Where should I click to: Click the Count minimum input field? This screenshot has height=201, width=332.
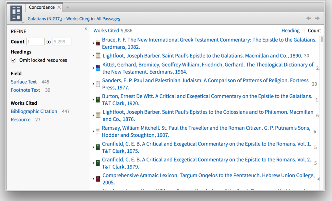pyautogui.click(x=35, y=41)
